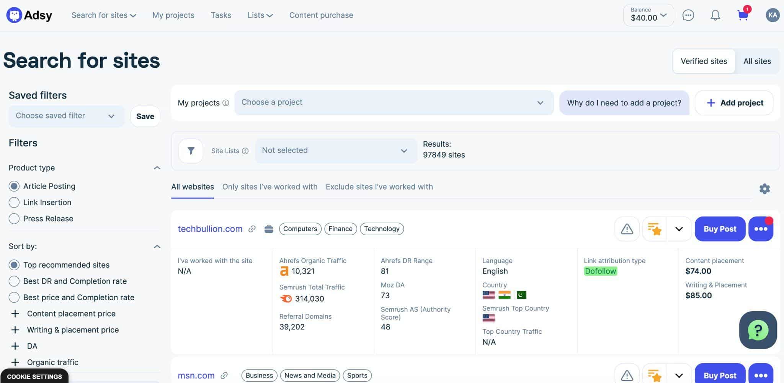The image size is (784, 383).
Task: Switch to Exclude sites I've worked with tab
Action: pyautogui.click(x=379, y=187)
